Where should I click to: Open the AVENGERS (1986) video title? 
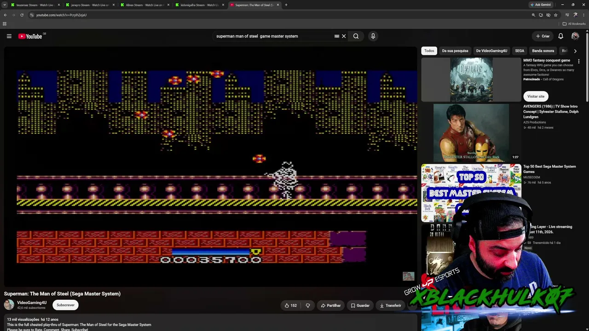(x=551, y=112)
